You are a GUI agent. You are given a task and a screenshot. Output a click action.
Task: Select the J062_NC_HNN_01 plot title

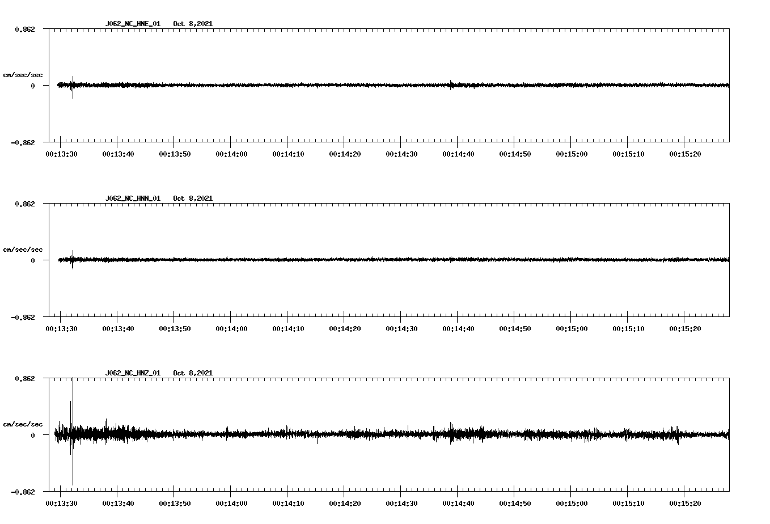pos(133,198)
